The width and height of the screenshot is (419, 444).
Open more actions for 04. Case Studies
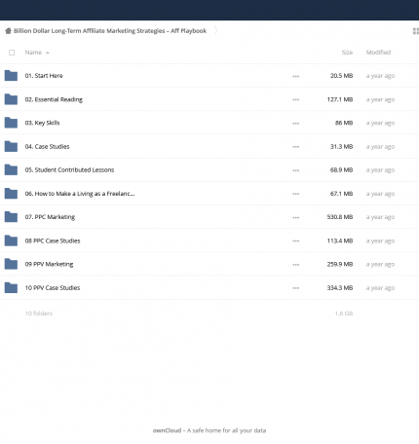point(295,147)
